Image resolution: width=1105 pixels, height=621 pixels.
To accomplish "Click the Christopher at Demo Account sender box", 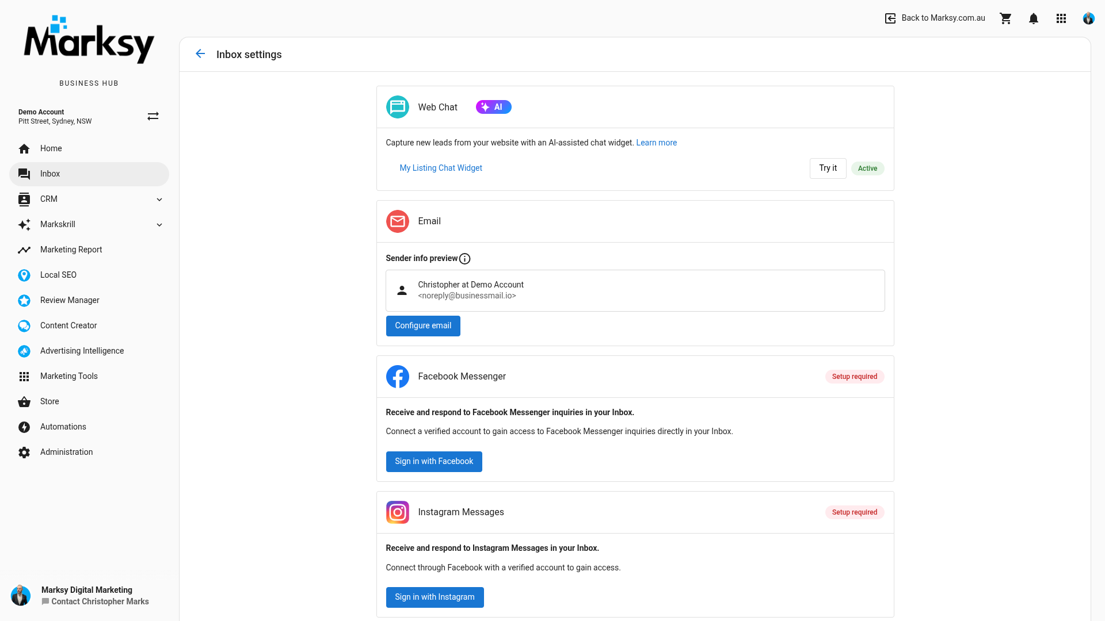I will tap(635, 291).
